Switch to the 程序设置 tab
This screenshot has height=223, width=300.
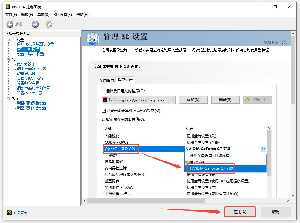tap(125, 80)
